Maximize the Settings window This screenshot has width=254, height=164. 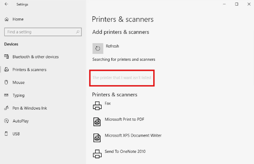[236, 4]
